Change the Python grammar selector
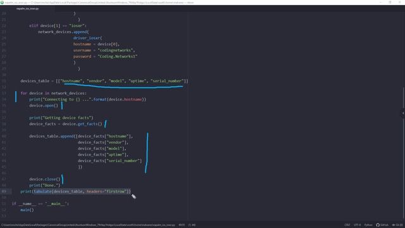Screen dimensions: 405x228 pos(368,225)
